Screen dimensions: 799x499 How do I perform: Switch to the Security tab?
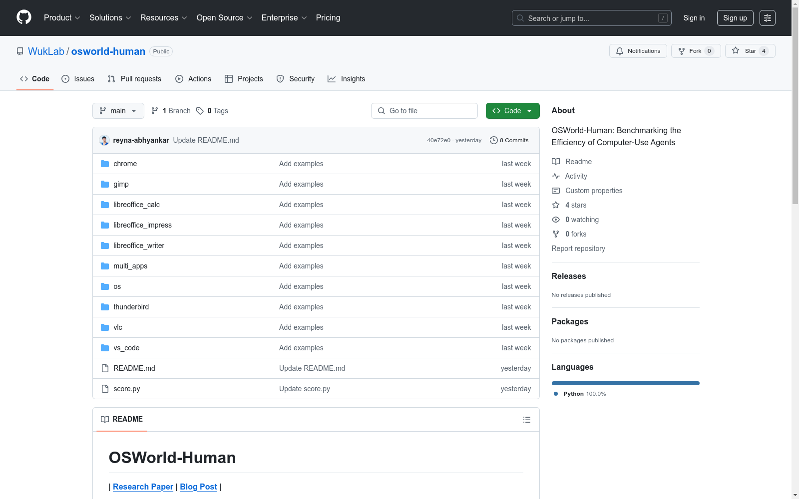[296, 79]
